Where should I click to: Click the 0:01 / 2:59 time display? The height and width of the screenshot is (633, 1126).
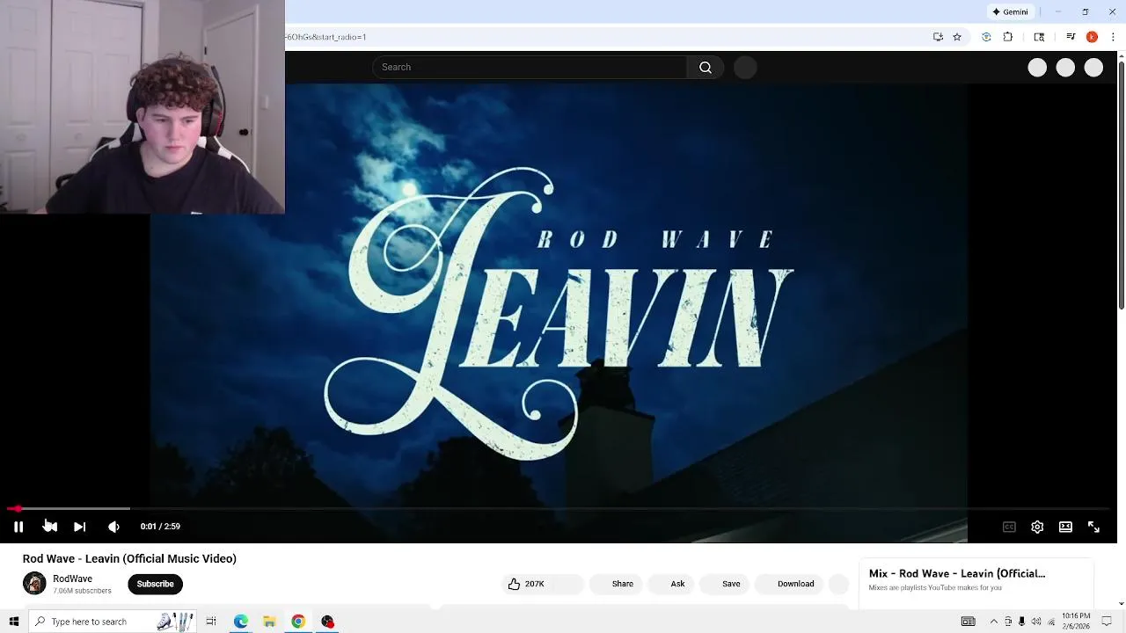pyautogui.click(x=160, y=527)
